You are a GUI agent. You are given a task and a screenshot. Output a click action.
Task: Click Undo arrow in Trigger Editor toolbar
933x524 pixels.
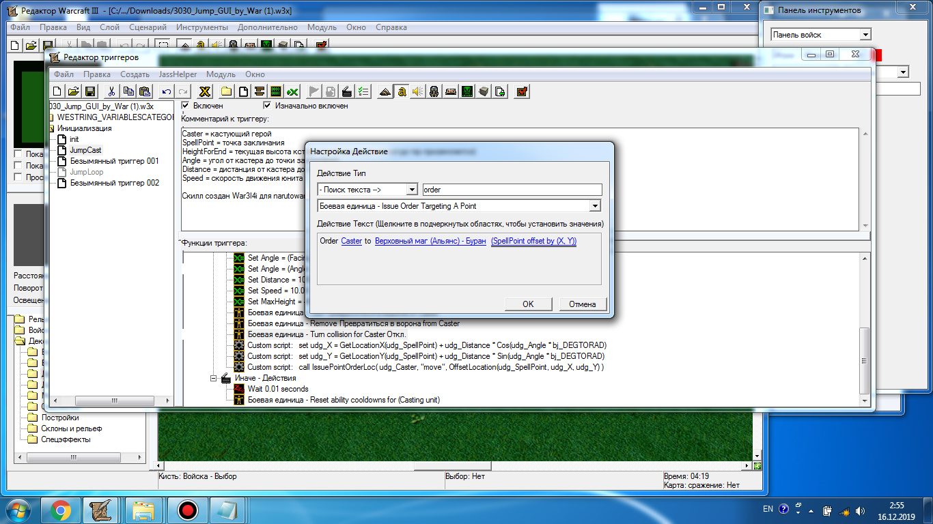coord(166,91)
